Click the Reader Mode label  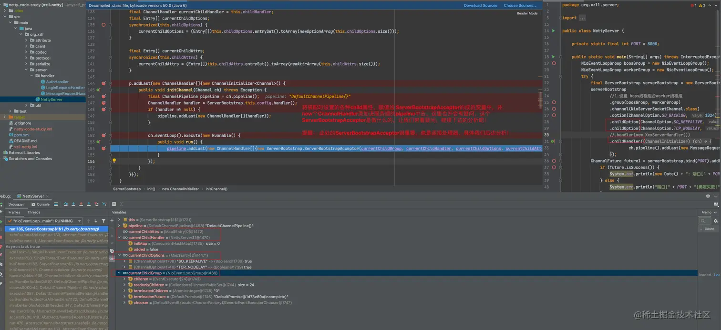coord(527,13)
